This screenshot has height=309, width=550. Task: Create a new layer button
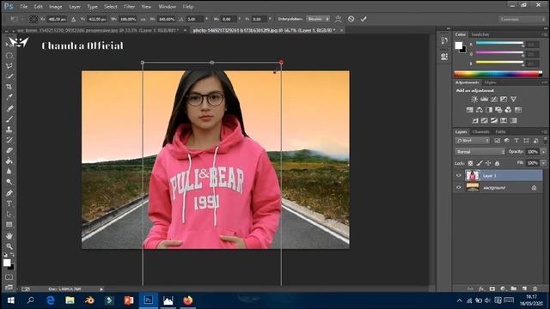(524, 288)
